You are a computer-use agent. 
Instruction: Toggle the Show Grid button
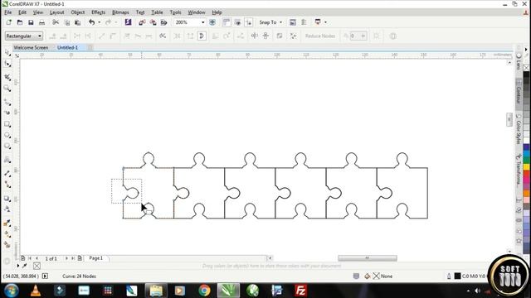point(237,22)
